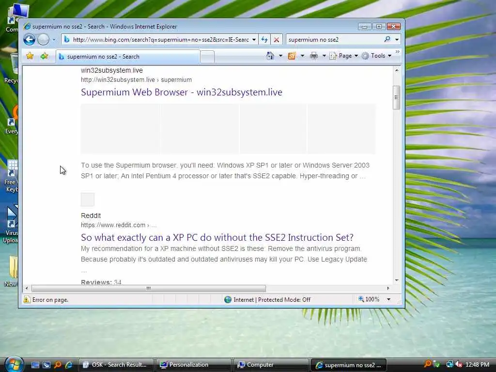Click the RSS Feeds icon

[x=292, y=56]
